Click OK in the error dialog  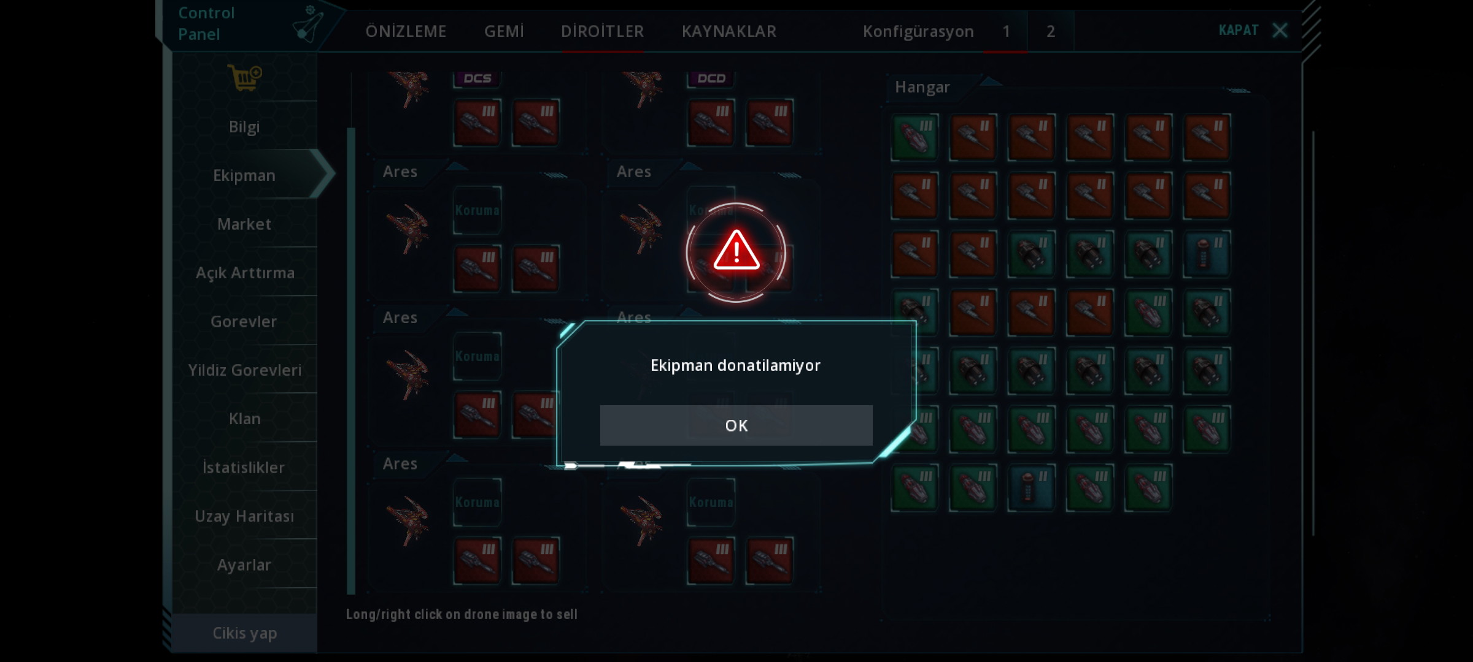[x=736, y=425]
